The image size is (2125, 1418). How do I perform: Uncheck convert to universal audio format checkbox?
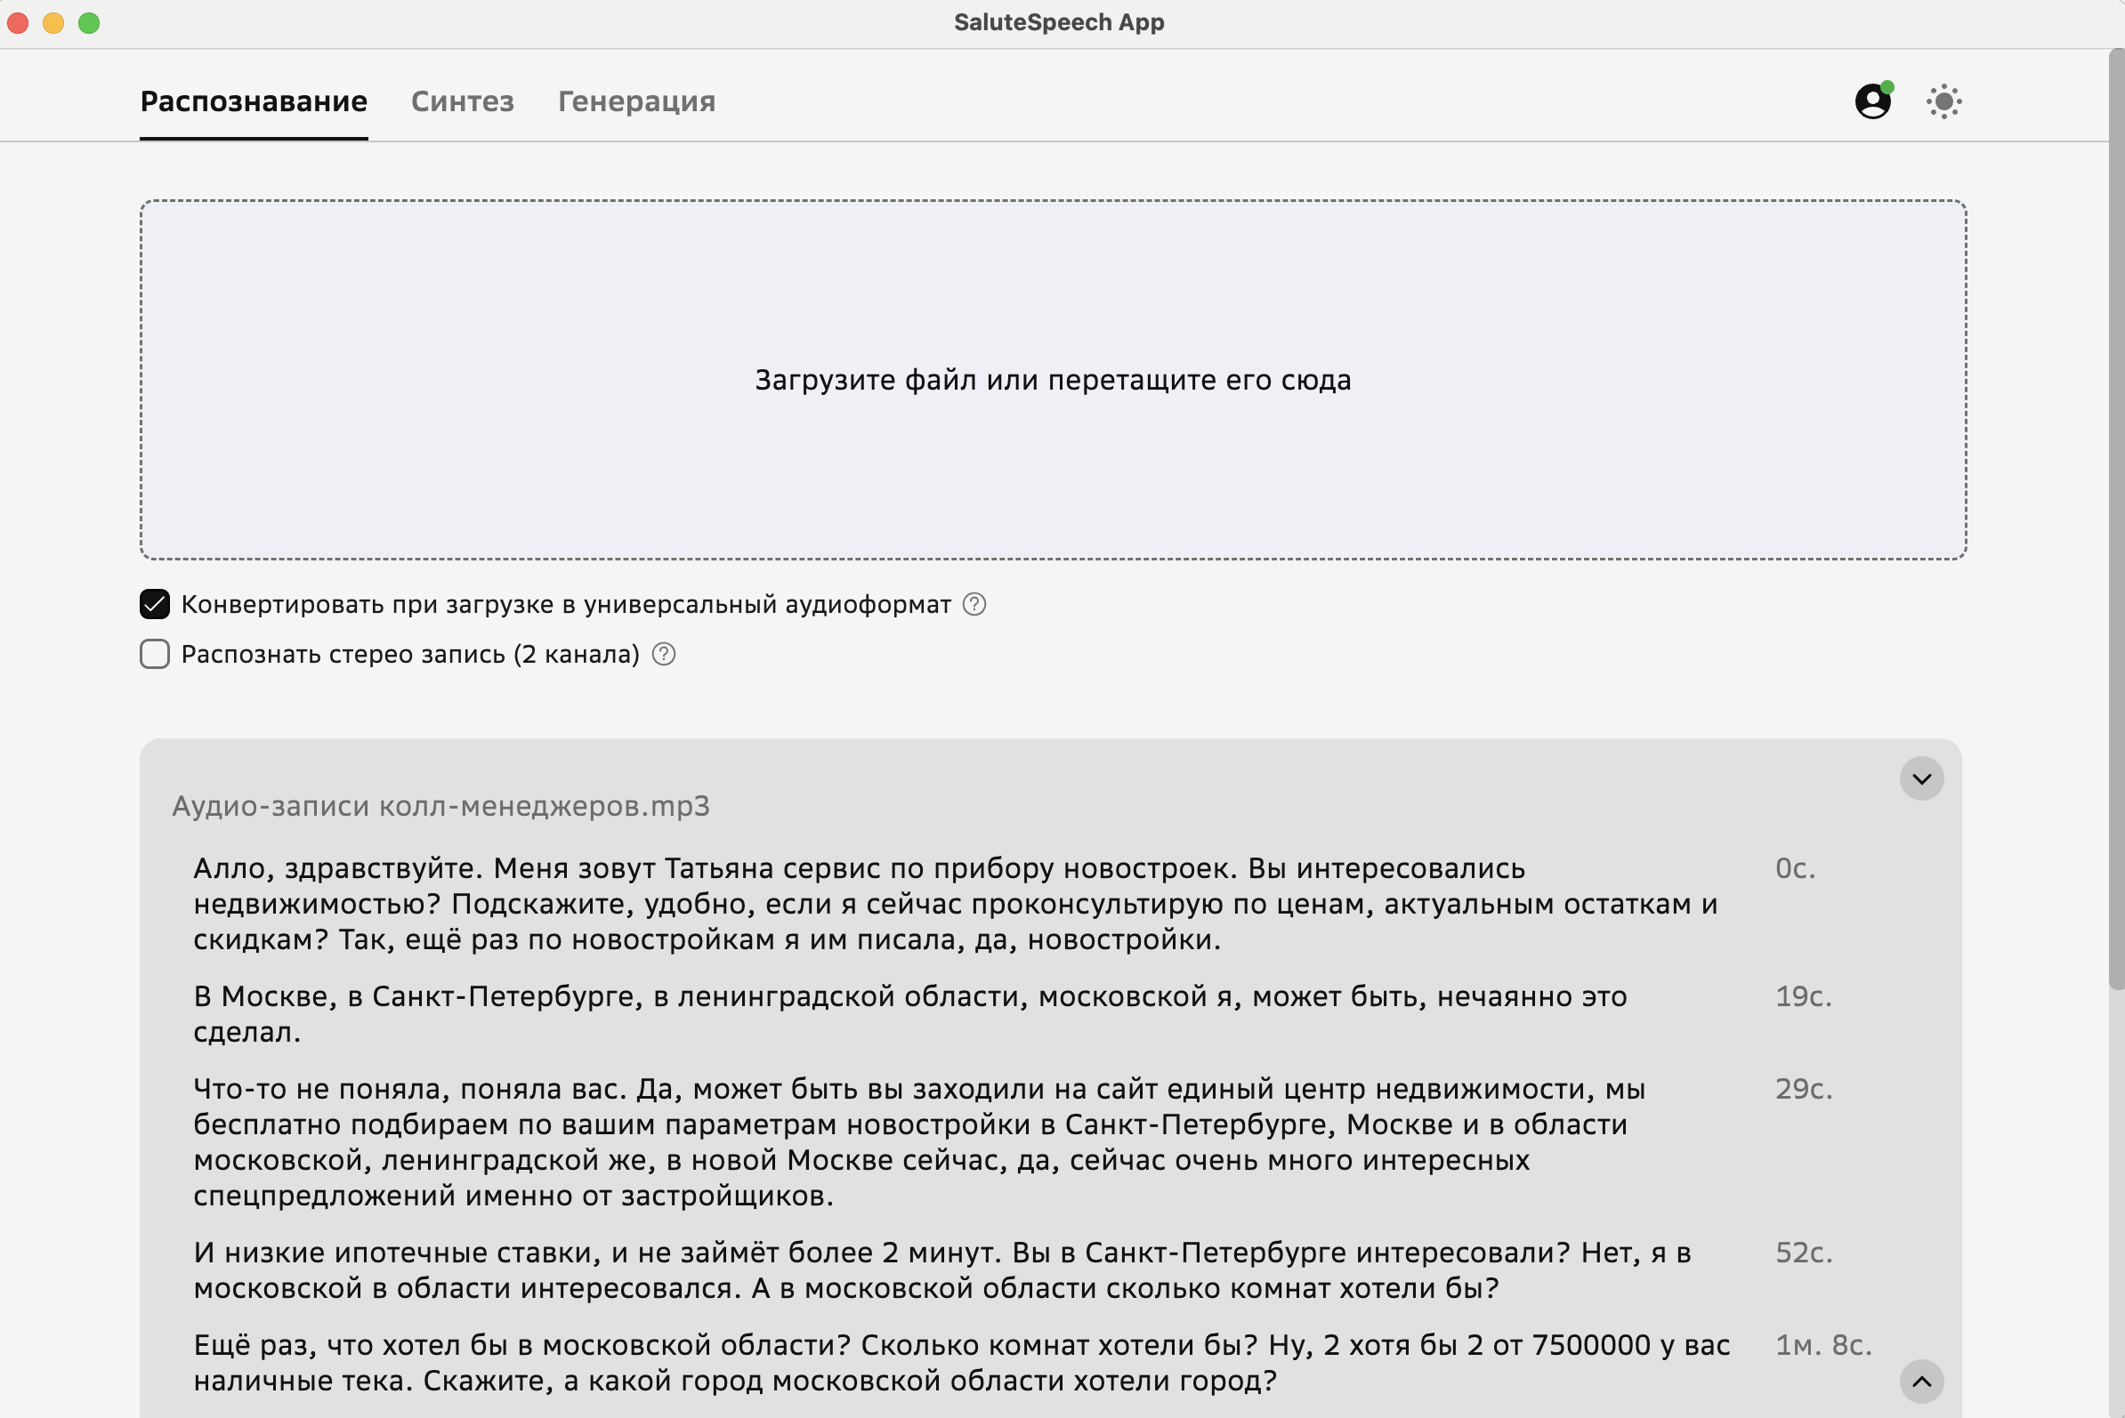[x=155, y=604]
